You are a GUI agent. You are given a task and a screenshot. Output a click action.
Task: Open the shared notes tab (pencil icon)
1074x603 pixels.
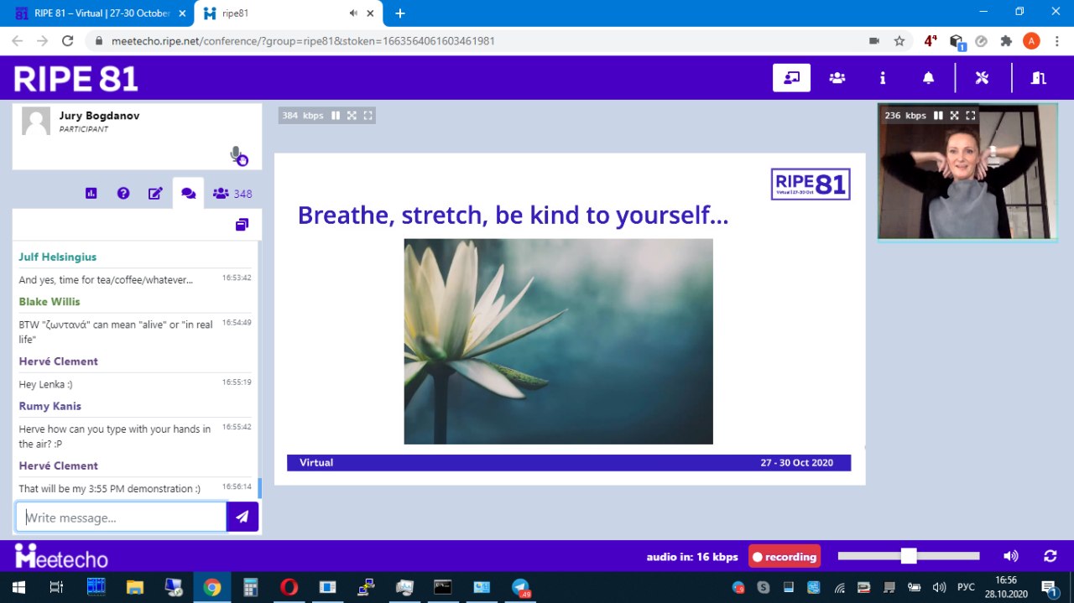(x=155, y=194)
